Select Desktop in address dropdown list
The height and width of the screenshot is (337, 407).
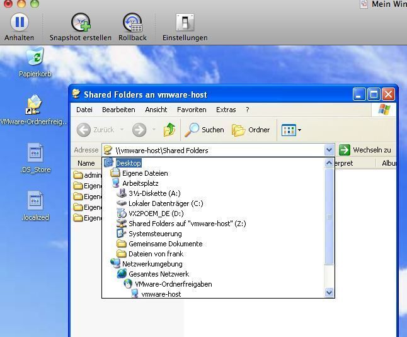(x=129, y=163)
